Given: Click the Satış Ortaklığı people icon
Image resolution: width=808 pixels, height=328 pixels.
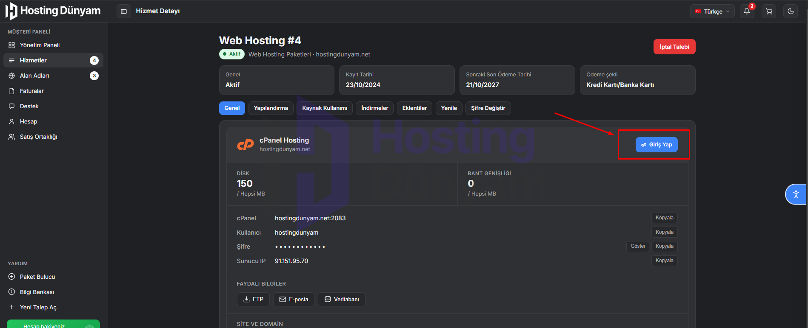Looking at the screenshot, I should pyautogui.click(x=11, y=137).
